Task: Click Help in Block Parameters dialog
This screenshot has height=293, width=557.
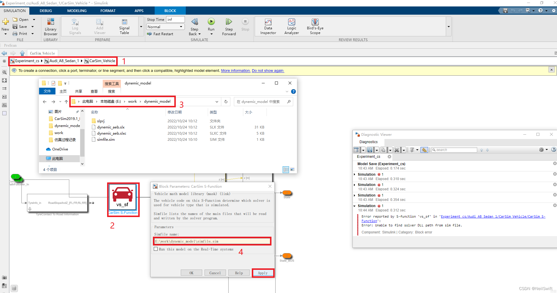Action: [239, 273]
